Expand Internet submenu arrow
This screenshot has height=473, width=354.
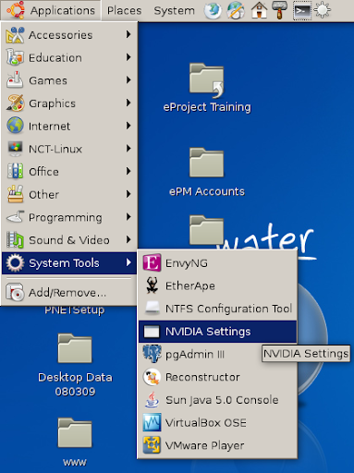tap(128, 126)
